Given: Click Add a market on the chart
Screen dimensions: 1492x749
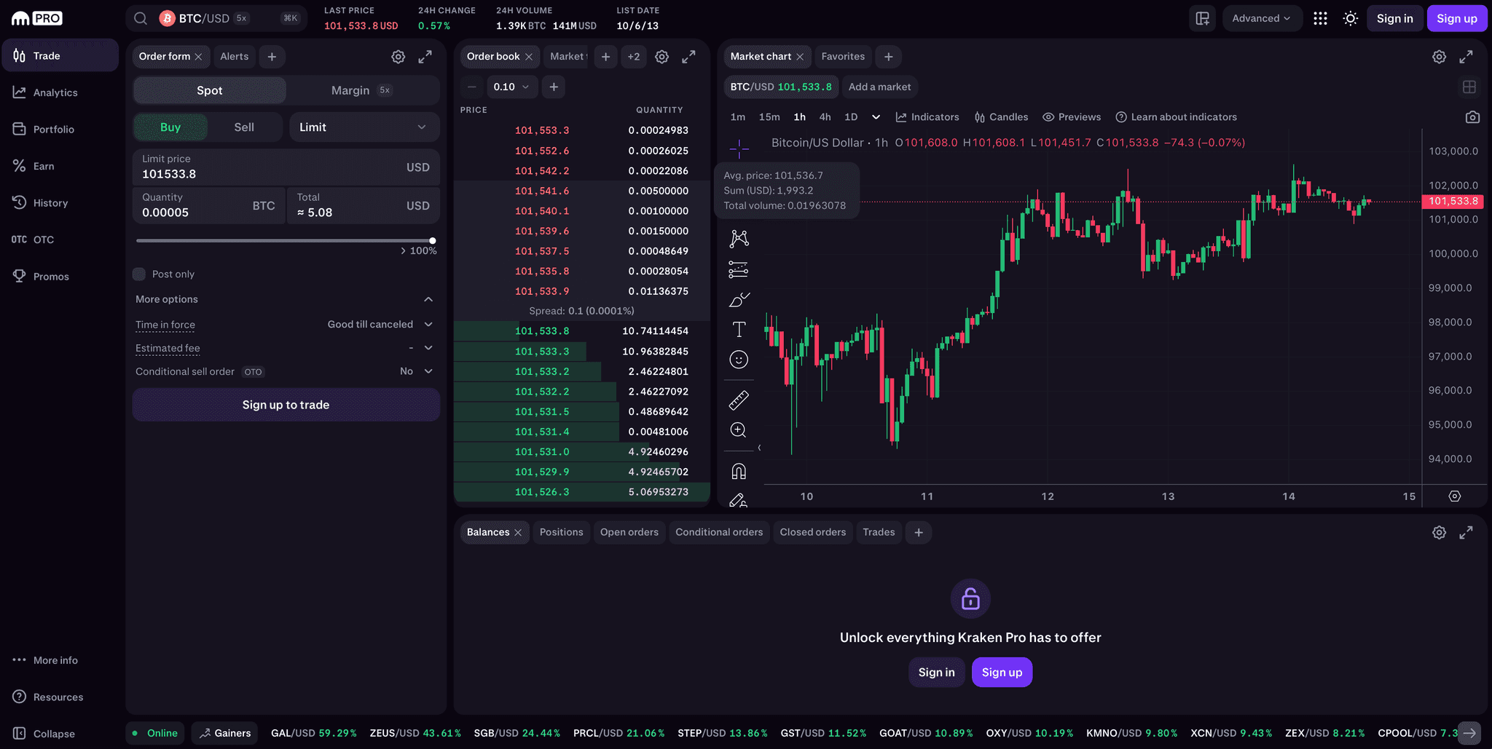Looking at the screenshot, I should 879,87.
